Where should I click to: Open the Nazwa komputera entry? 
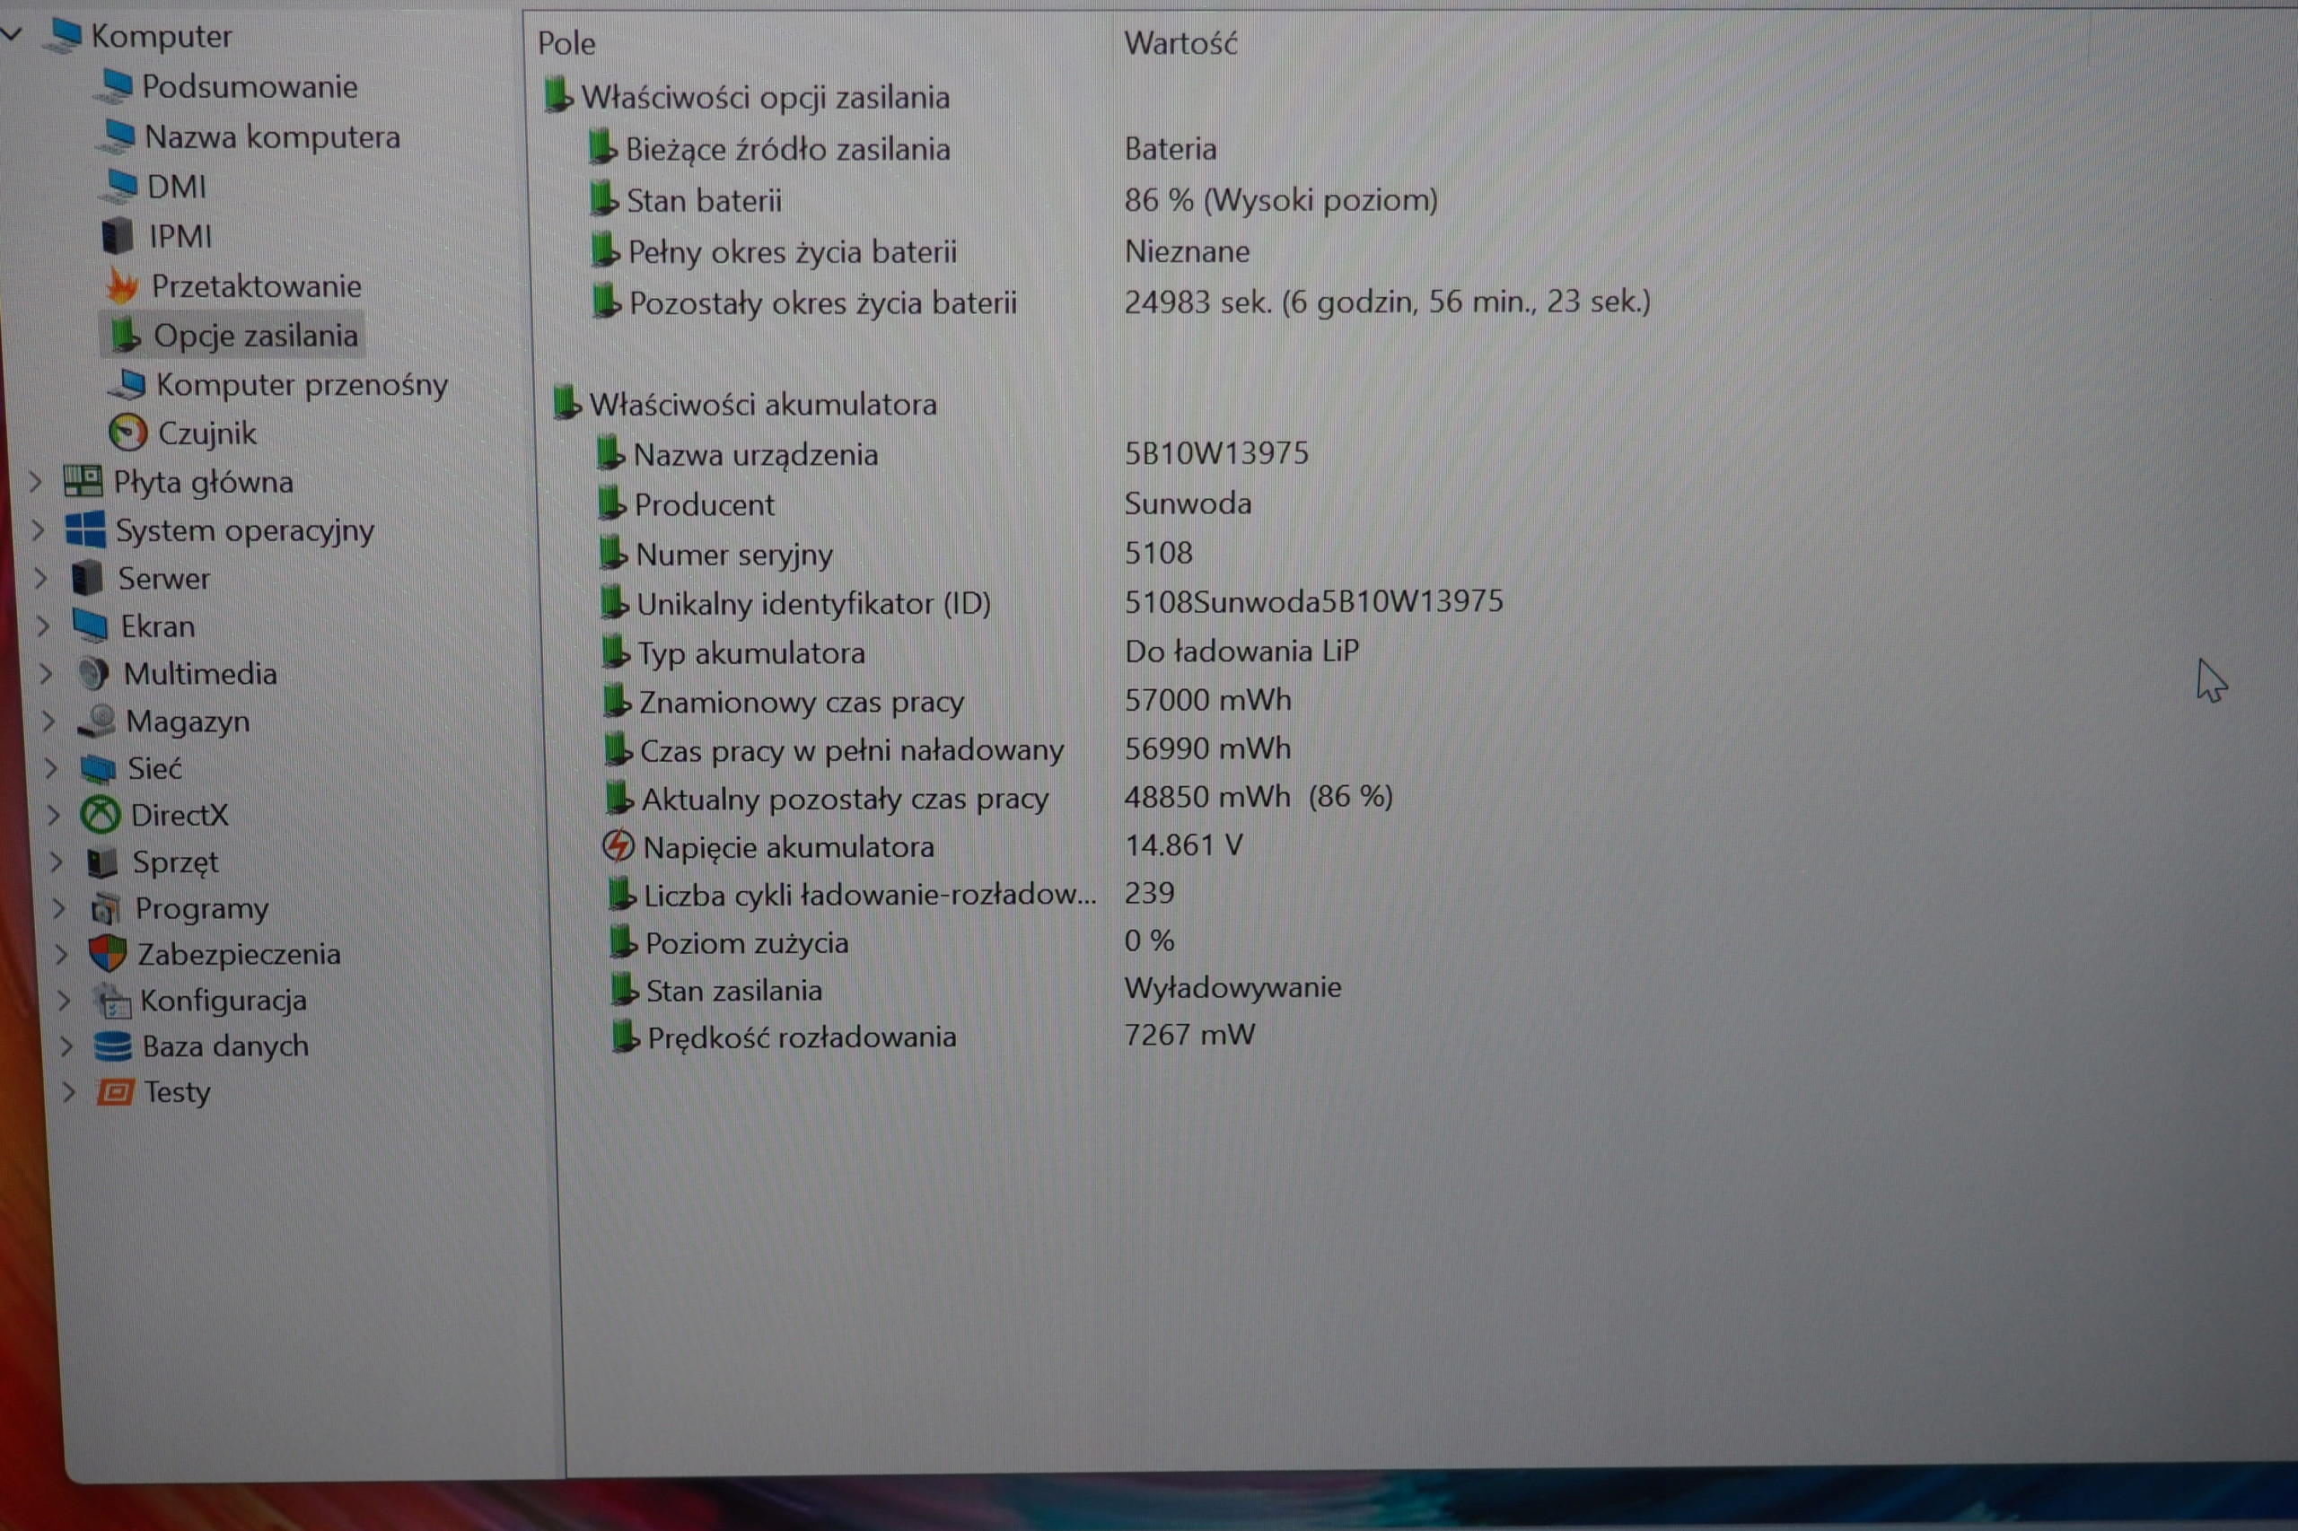(x=274, y=136)
